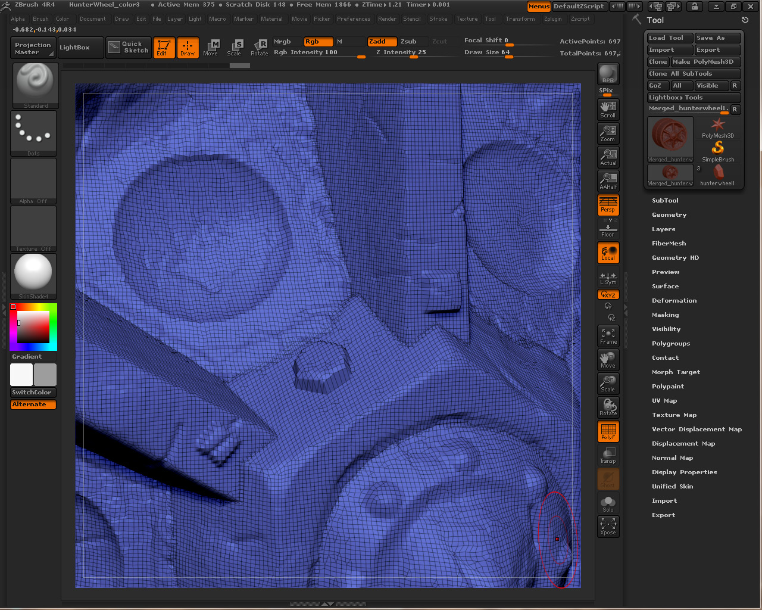Viewport: 762px width, 610px height.
Task: Expand the Geometry subpalette
Action: 669,215
